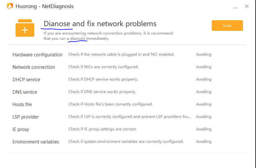Click the "Dianose and fix network problems" heading

tap(100, 24)
